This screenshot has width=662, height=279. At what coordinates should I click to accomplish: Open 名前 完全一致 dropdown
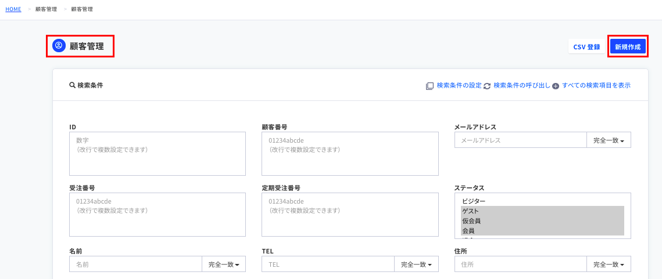(x=224, y=264)
